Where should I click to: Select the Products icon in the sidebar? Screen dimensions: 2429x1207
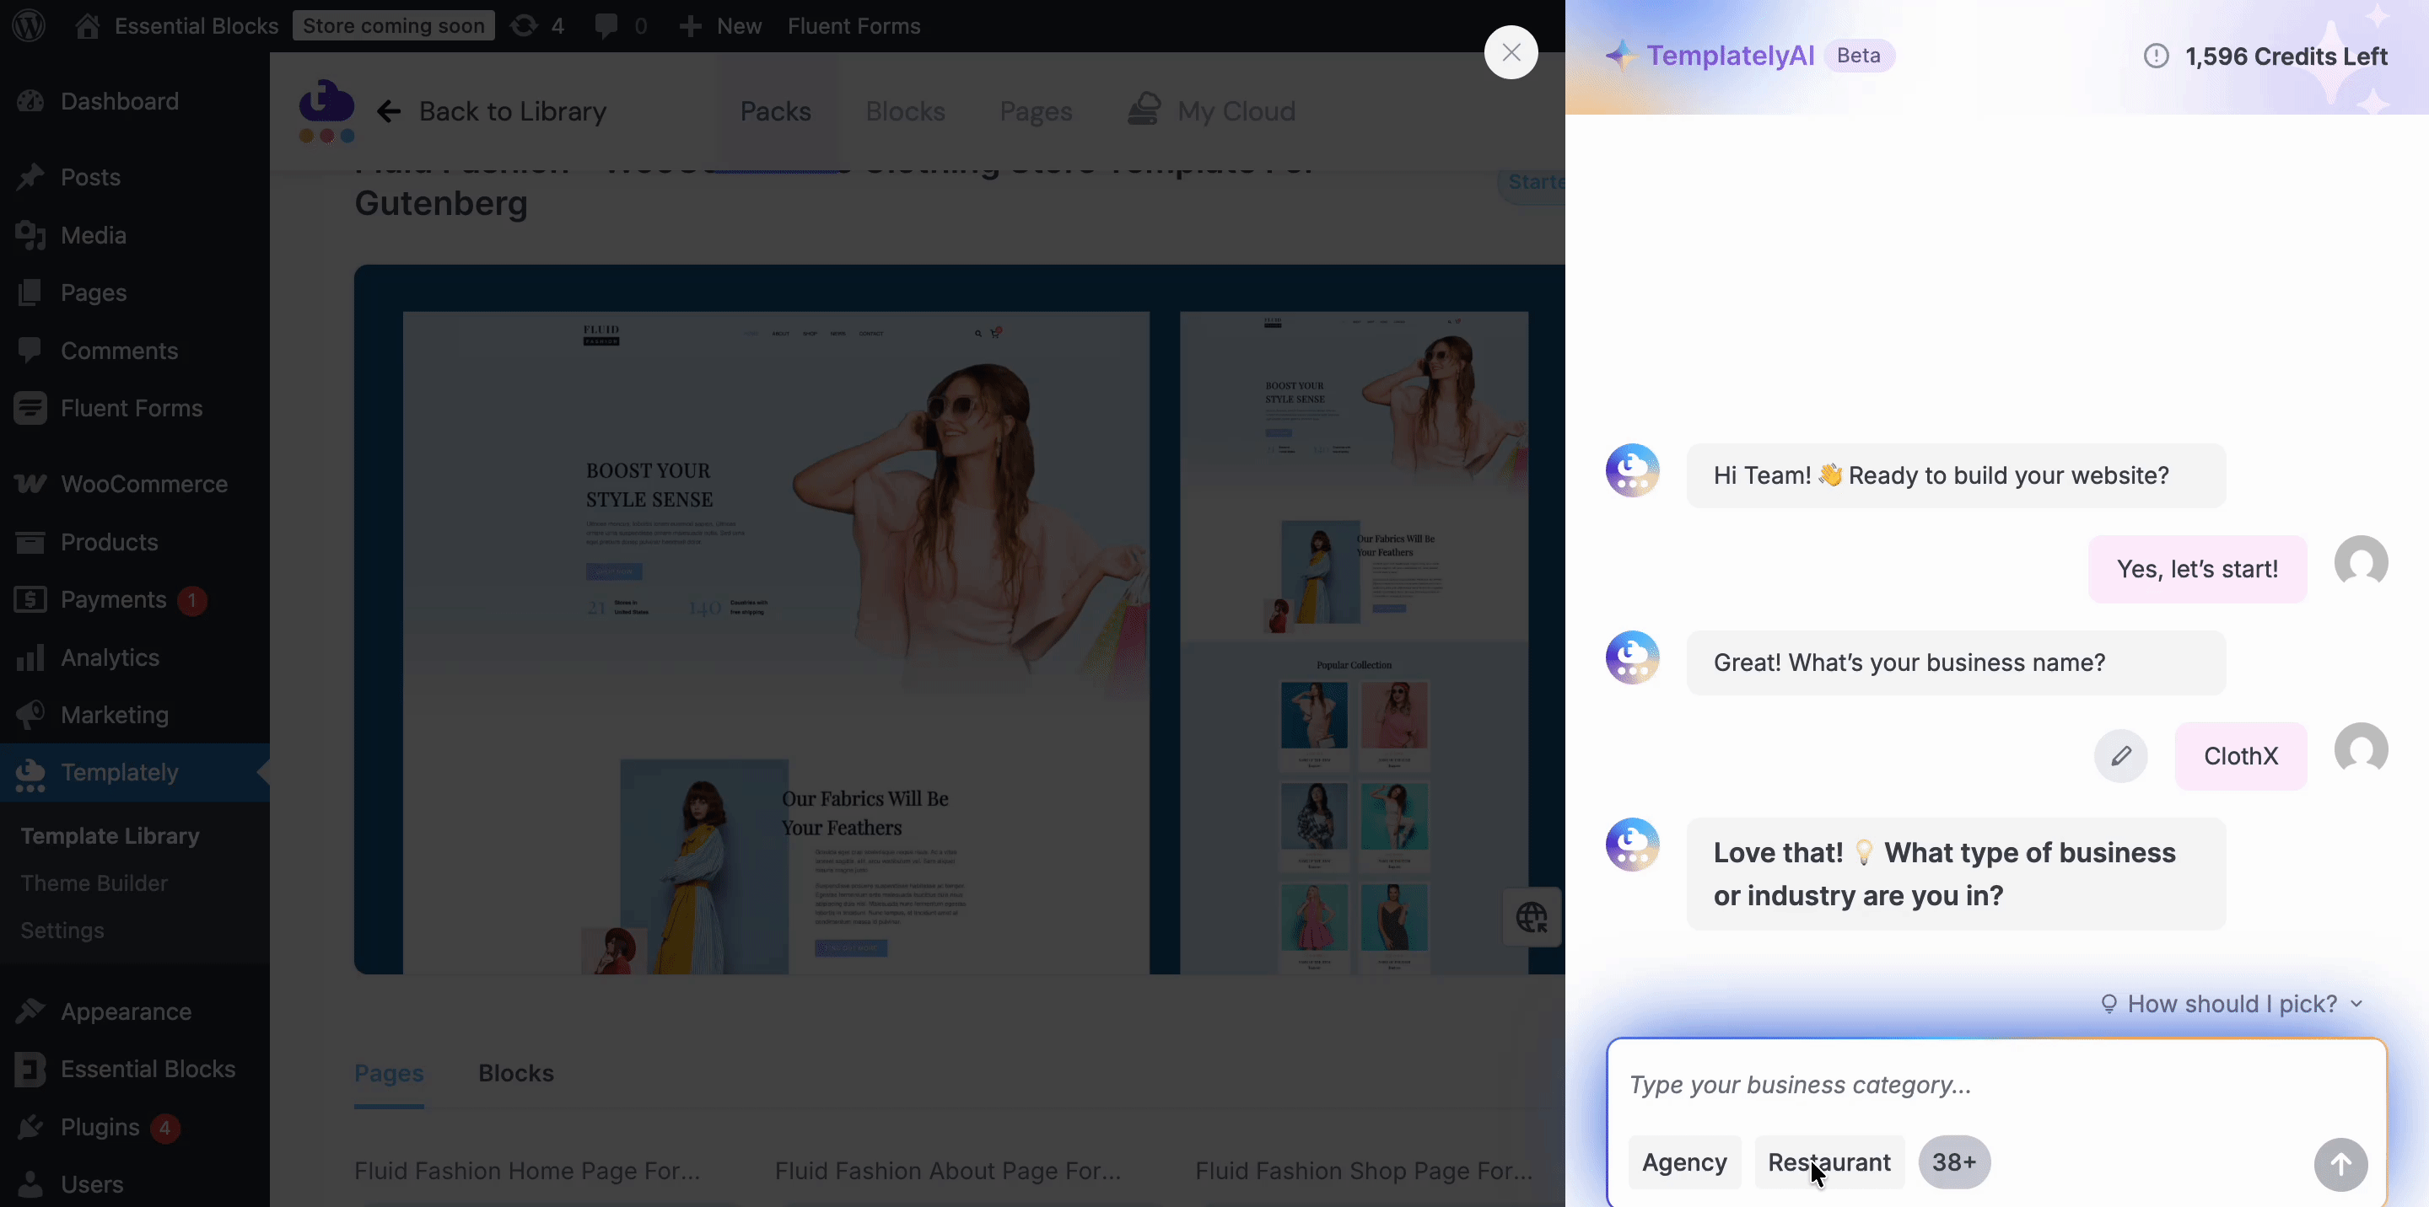30,542
